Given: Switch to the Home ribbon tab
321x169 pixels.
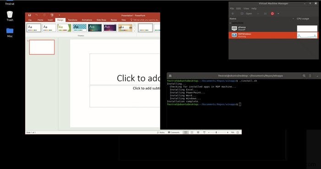Looking at the screenshot, I should [x=40, y=20].
